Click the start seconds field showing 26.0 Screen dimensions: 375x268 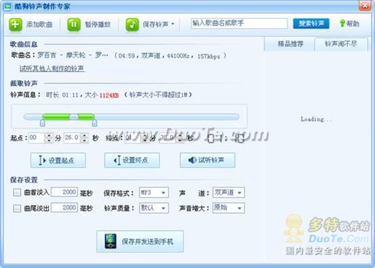coord(72,137)
